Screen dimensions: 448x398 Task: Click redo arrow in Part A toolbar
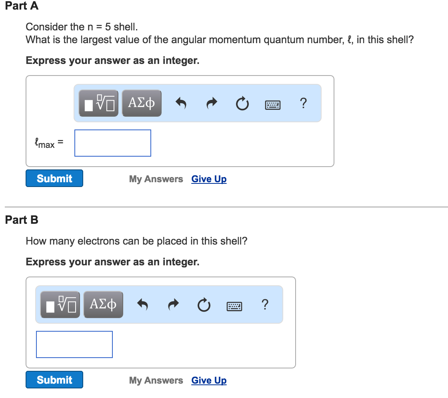coord(211,104)
